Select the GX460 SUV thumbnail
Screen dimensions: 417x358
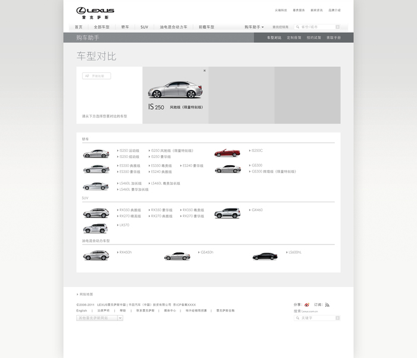click(x=228, y=213)
